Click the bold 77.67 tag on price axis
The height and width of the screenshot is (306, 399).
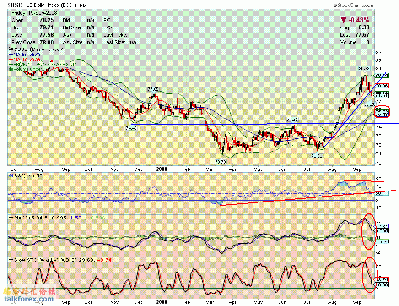[x=382, y=95]
